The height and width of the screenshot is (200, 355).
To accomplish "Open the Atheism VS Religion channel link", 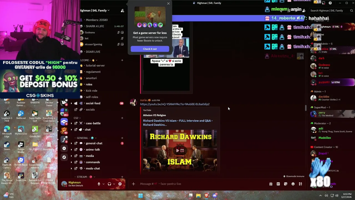I will point(154,115).
